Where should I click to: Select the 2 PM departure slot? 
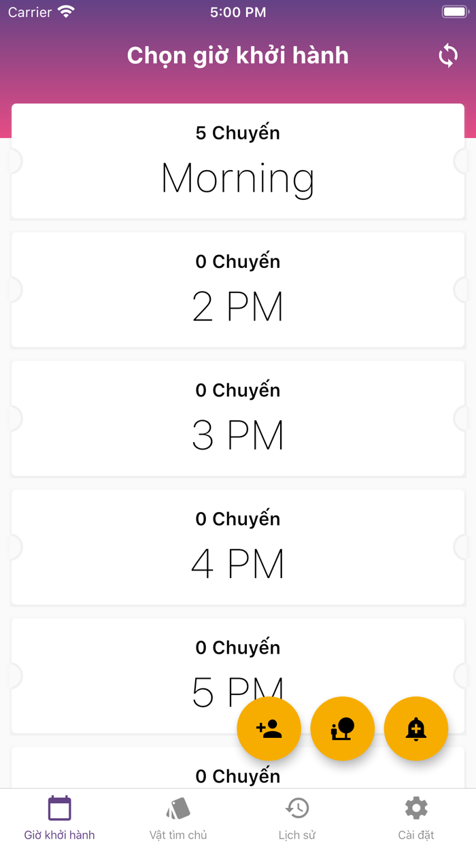(x=238, y=290)
